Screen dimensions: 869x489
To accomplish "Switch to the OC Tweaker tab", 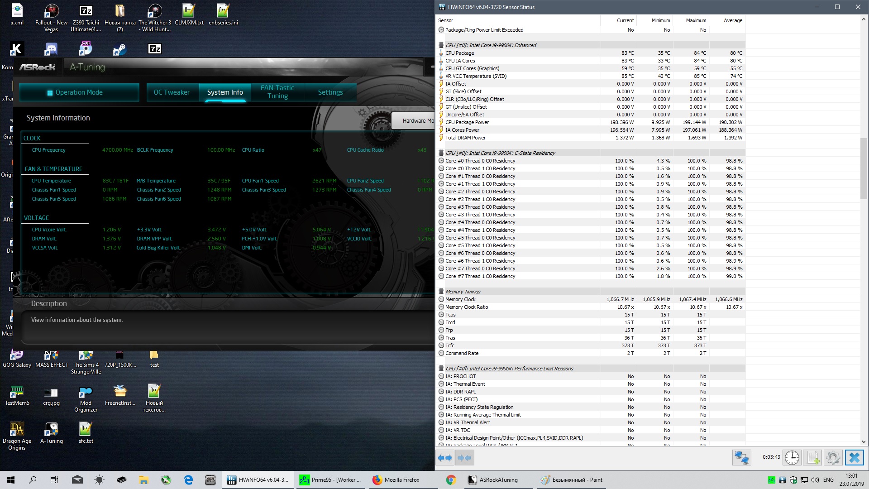I will pyautogui.click(x=172, y=92).
